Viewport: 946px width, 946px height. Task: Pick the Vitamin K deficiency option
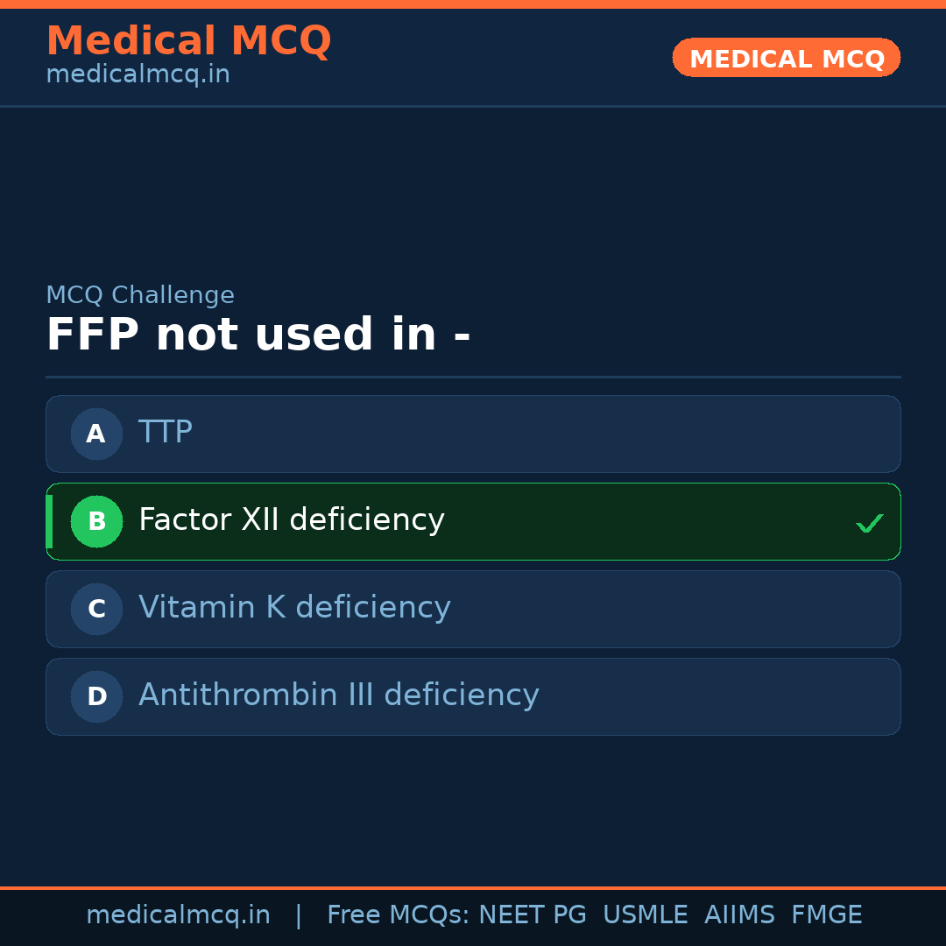(473, 609)
